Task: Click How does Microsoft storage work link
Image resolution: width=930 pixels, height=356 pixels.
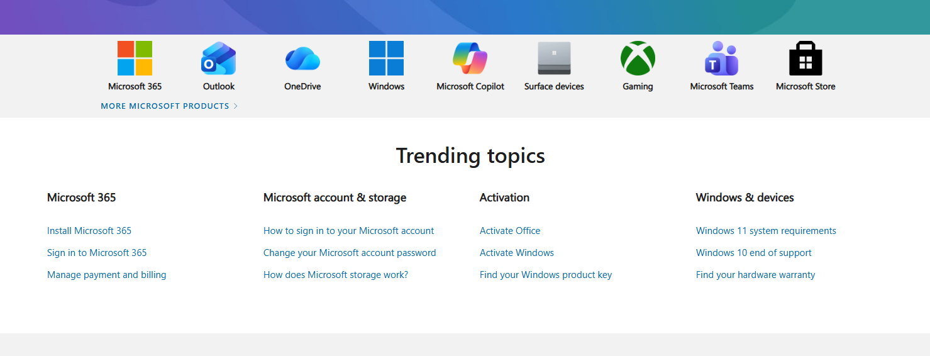Action: [336, 275]
